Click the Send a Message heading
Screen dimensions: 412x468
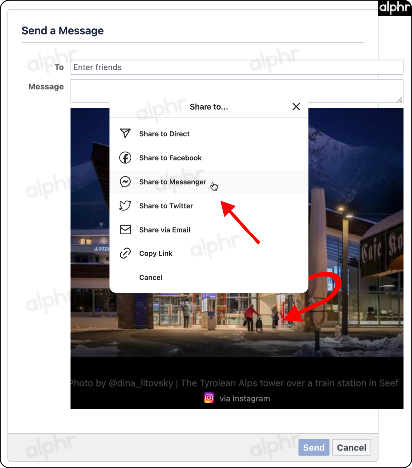click(63, 31)
